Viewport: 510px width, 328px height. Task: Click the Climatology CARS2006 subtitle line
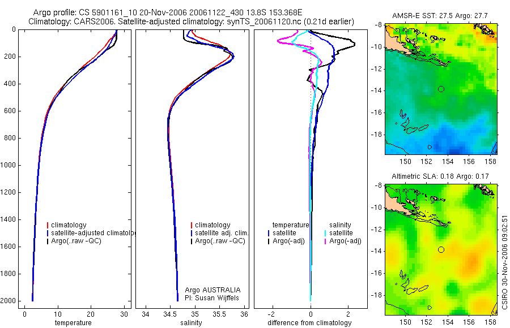pos(192,21)
